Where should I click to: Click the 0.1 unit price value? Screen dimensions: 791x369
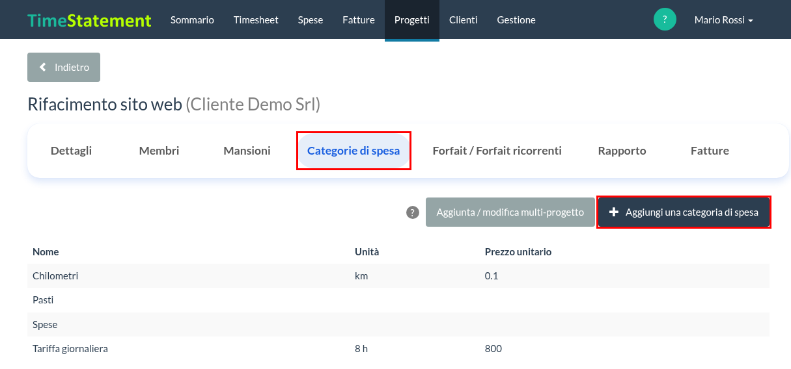point(492,275)
